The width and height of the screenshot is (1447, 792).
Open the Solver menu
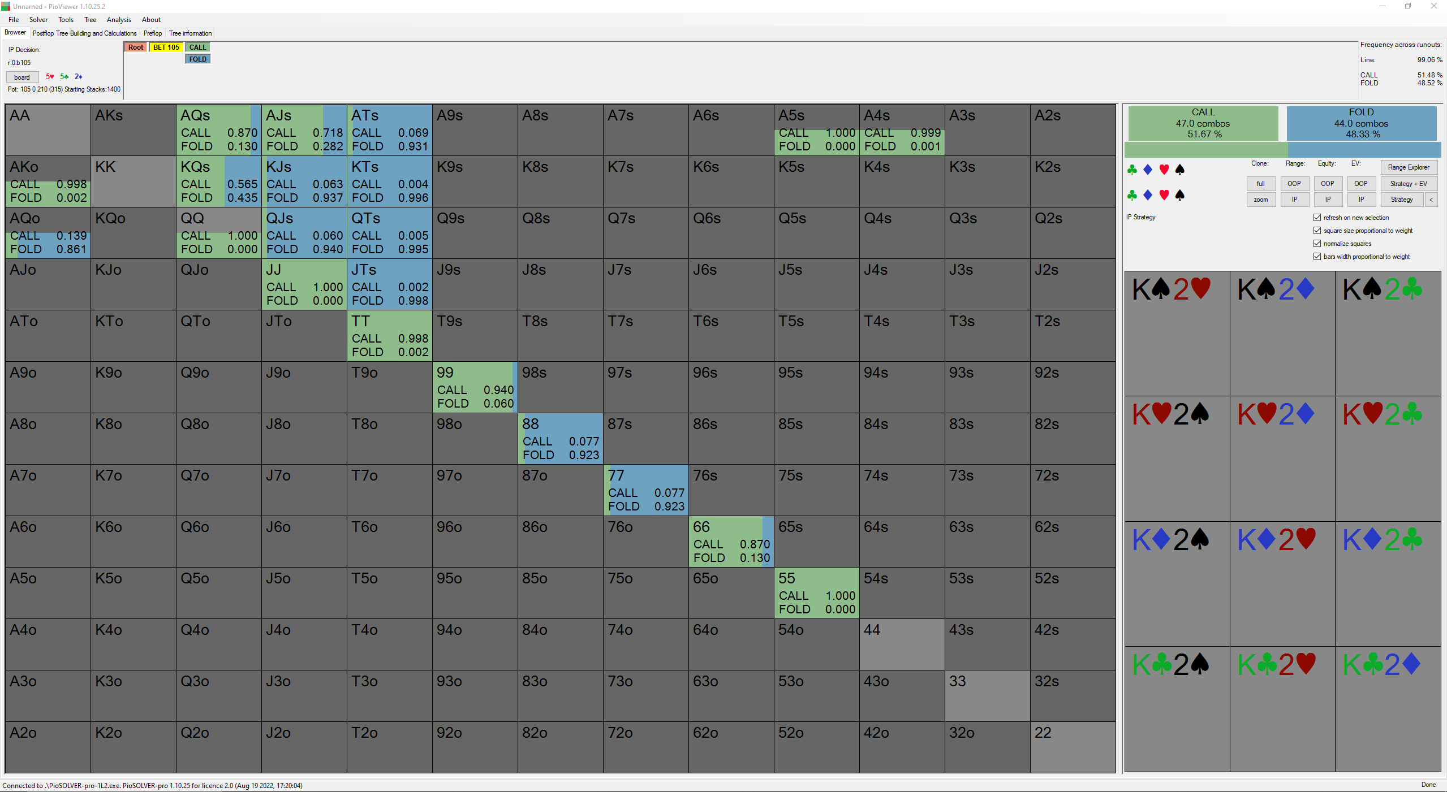38,20
